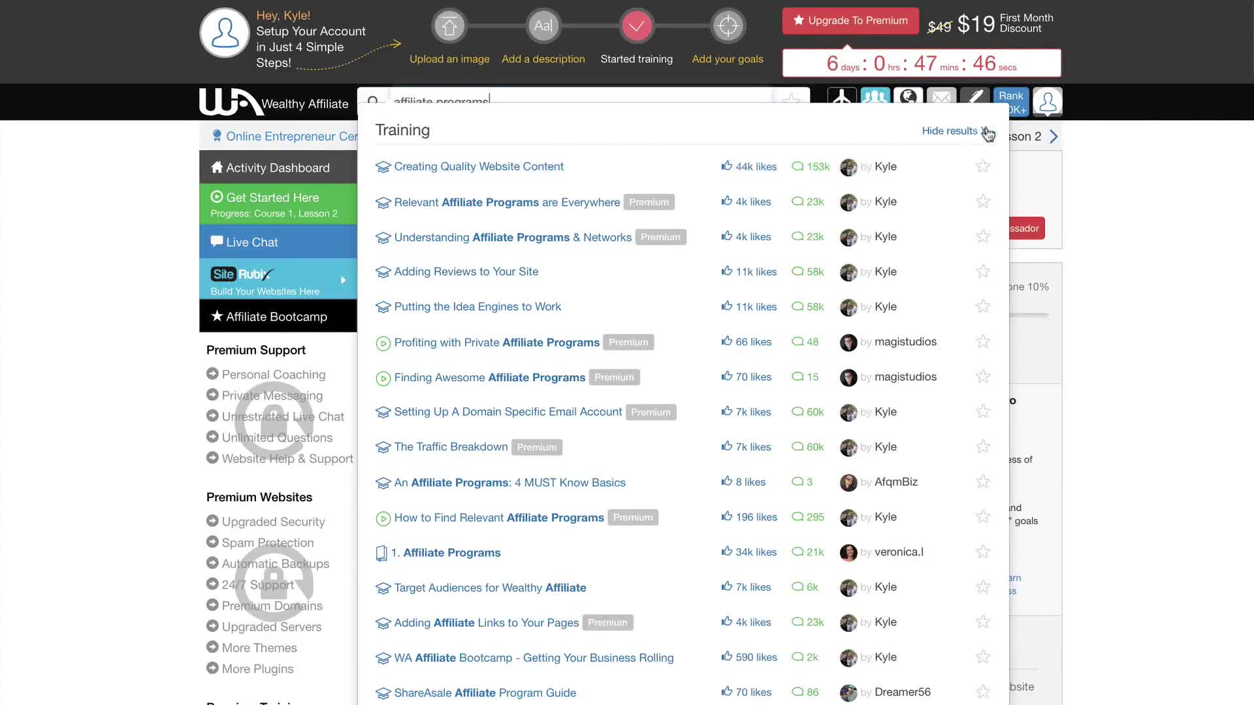Viewport: 1254px width, 705px height.
Task: Click the Wealthy Affiliate logo
Action: 274,102
